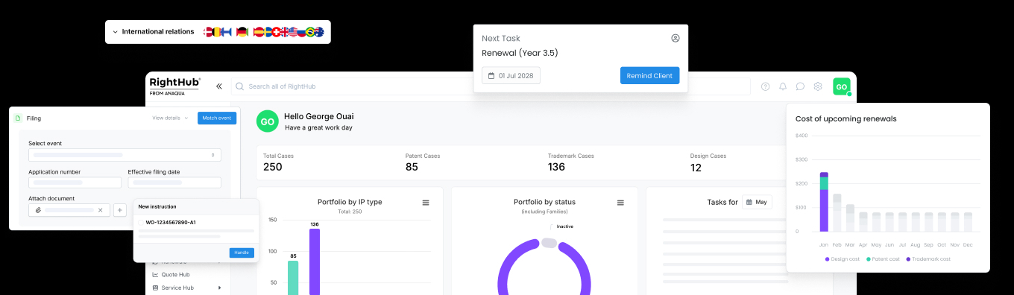Open Portfolio by status chart menu
Screen dimensions: 1014x295
point(620,203)
